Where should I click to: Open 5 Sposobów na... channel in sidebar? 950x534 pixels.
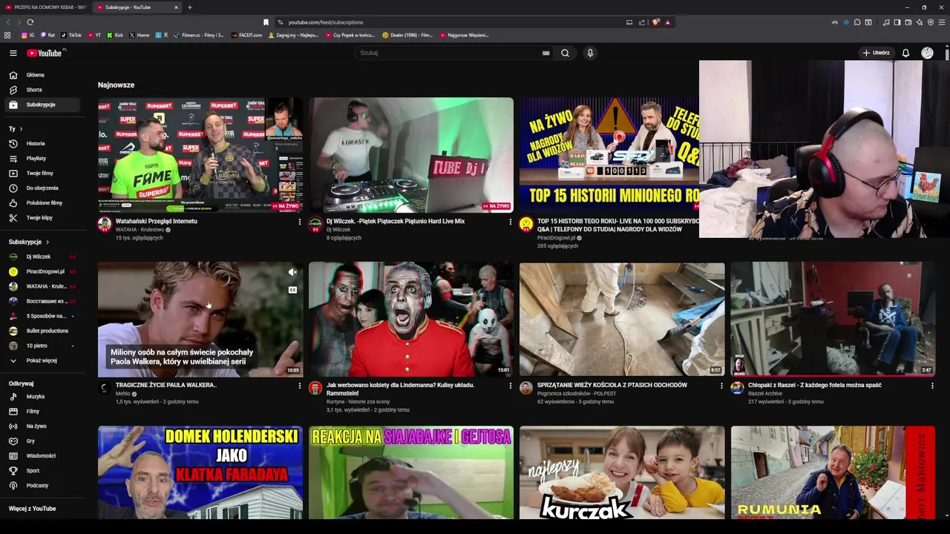pos(44,316)
